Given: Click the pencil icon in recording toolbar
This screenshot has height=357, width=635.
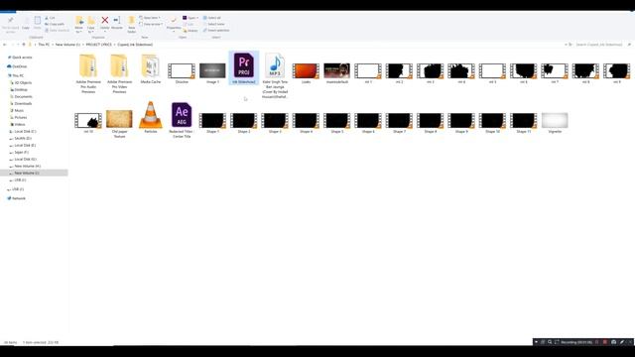Looking at the screenshot, I should coord(622,342).
